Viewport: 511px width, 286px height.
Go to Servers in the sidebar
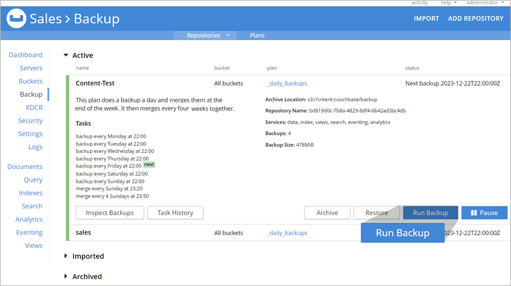point(31,68)
